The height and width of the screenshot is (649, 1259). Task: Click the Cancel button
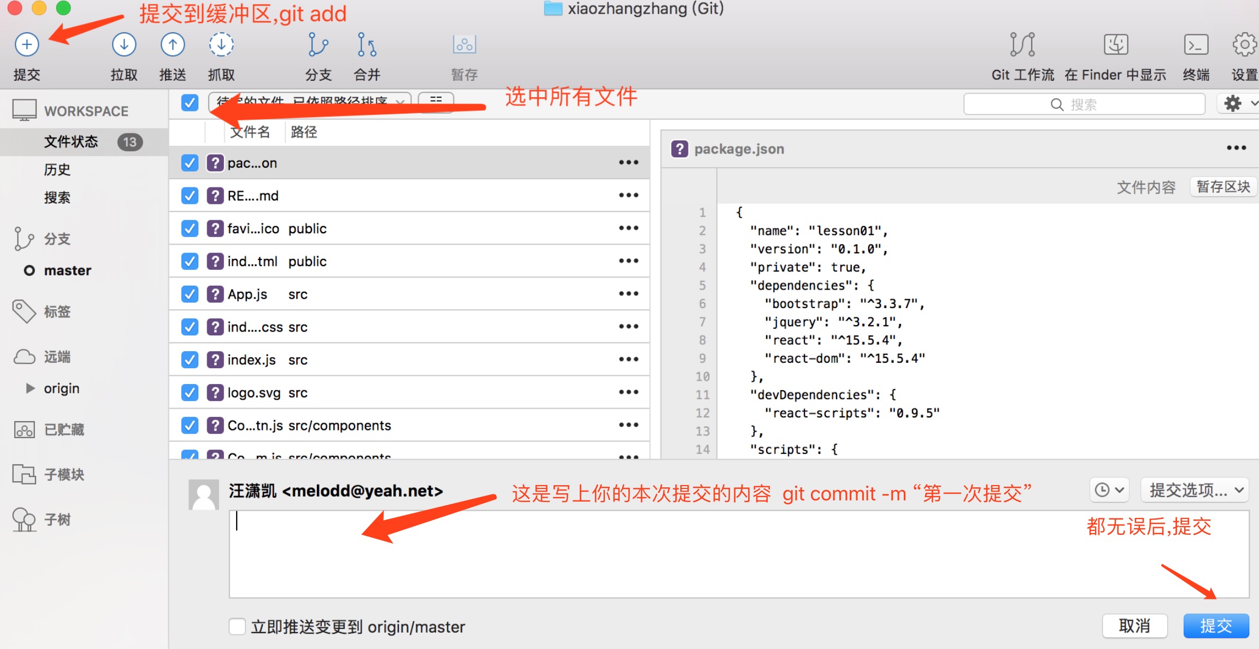pos(1134,626)
